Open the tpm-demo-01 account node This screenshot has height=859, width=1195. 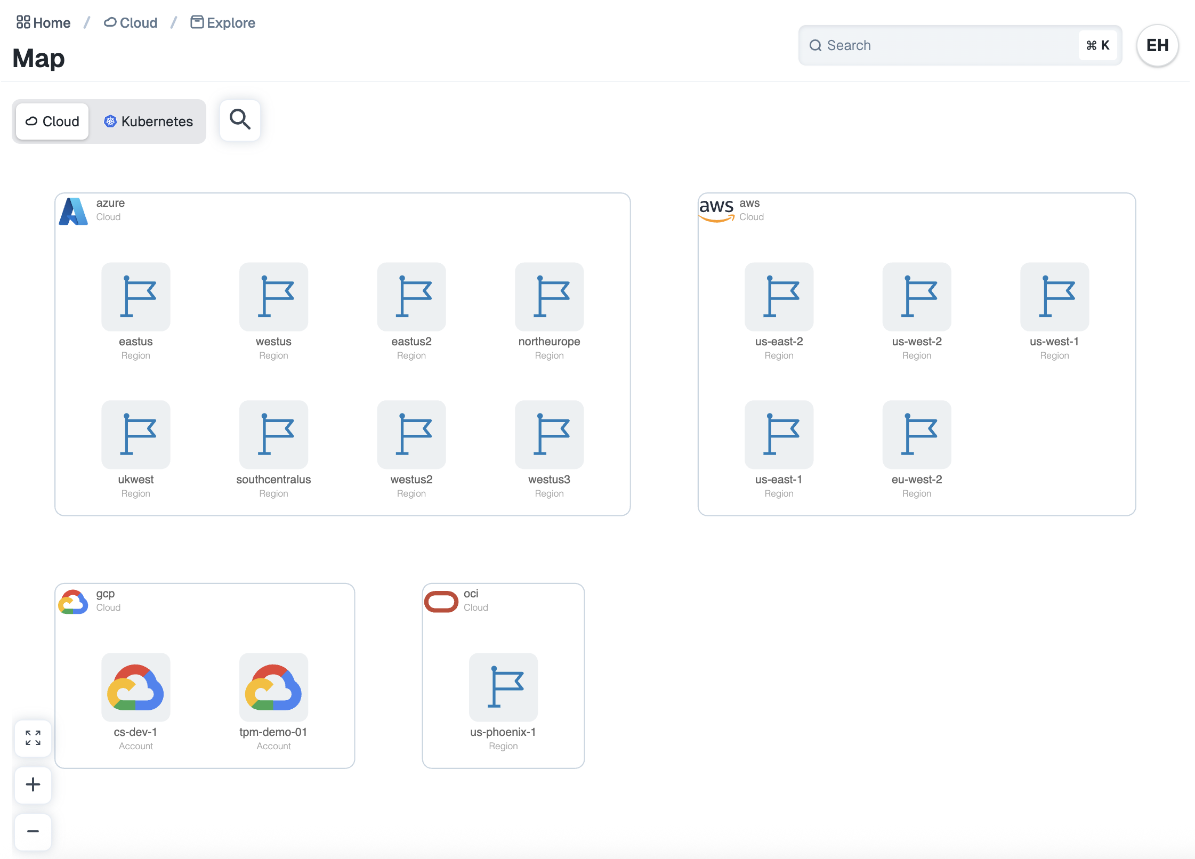[273, 687]
